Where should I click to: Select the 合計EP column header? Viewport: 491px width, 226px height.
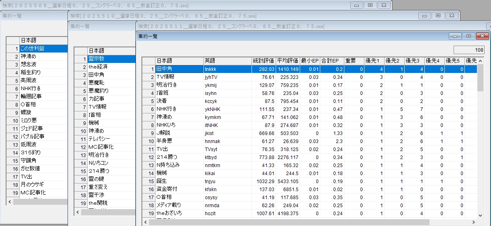(x=332, y=61)
